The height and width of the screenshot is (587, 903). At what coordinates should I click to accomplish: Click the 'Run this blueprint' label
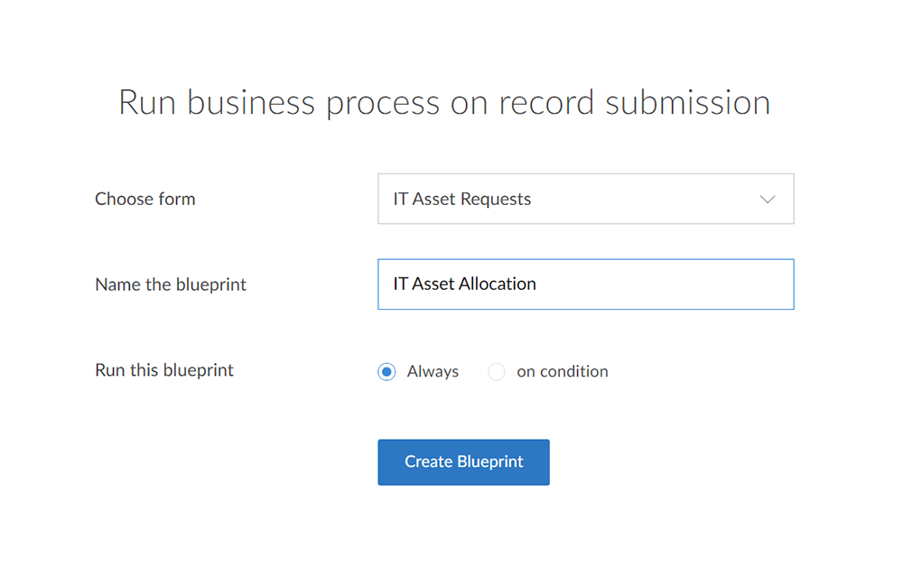(164, 370)
